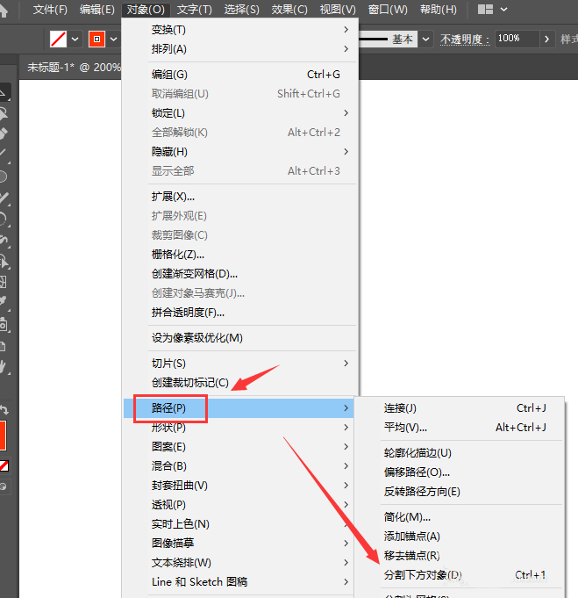Click the opacity 100% input field
Viewport: 578px width, 598px height.
[x=516, y=40]
